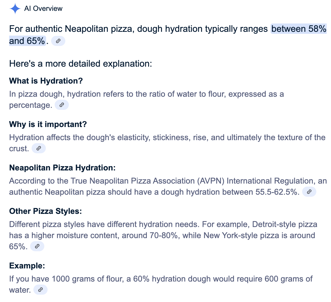
Task: Open source link icon after "percentage."
Action: click(62, 105)
